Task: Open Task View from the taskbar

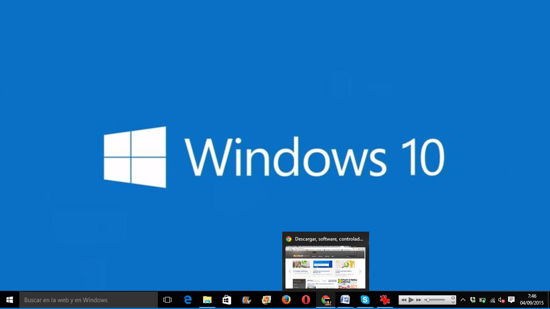Action: [x=167, y=300]
